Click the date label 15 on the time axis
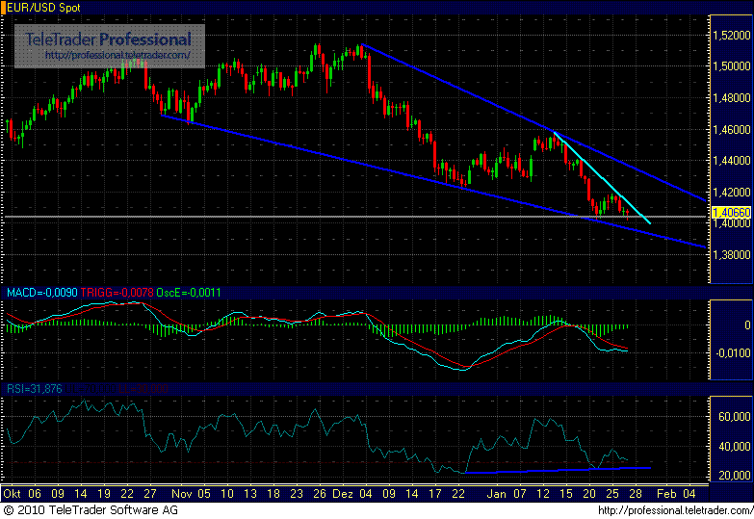Image resolution: width=754 pixels, height=519 pixels. [566, 494]
